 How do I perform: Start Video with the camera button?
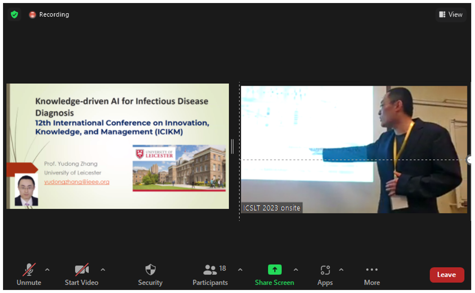tap(82, 275)
